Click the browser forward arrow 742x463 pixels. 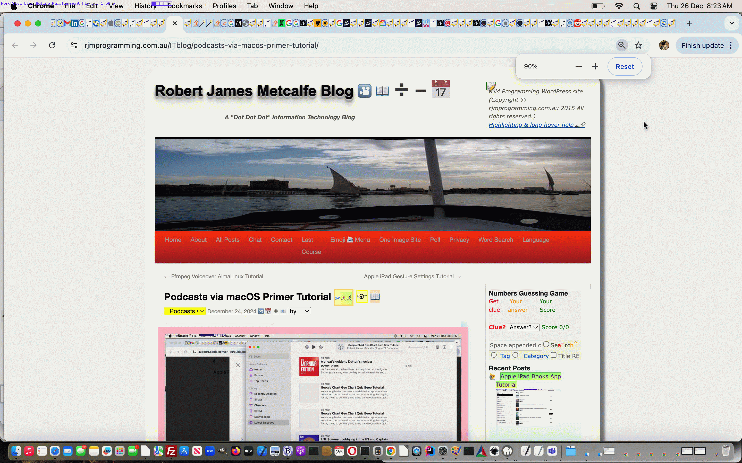[33, 45]
